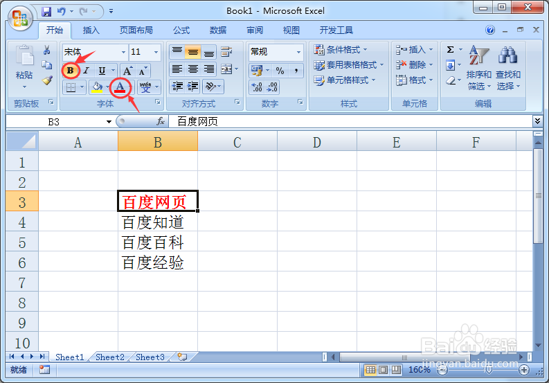This screenshot has width=549, height=383.
Task: Switch to the 页面布局 tab
Action: [136, 30]
